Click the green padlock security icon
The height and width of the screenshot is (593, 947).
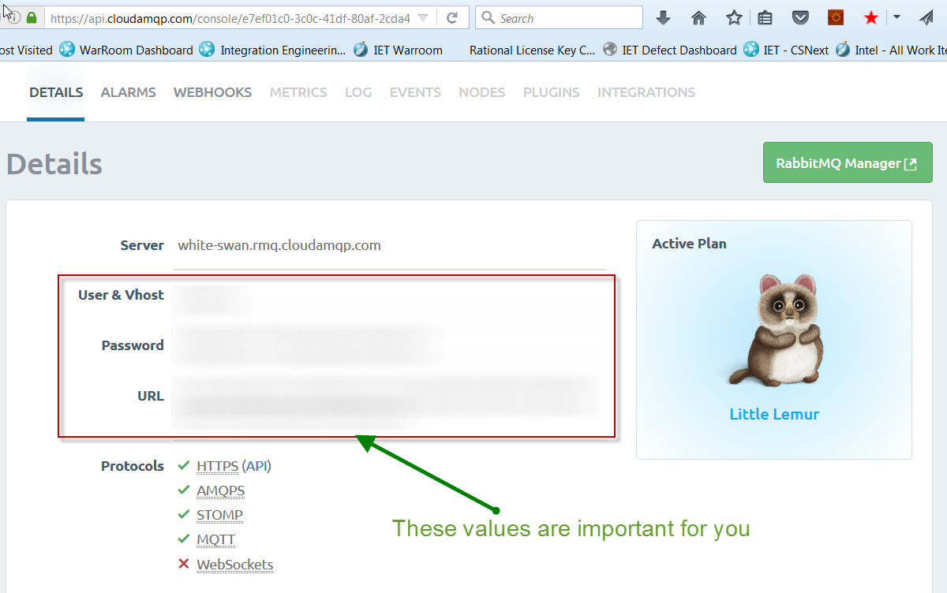click(32, 17)
